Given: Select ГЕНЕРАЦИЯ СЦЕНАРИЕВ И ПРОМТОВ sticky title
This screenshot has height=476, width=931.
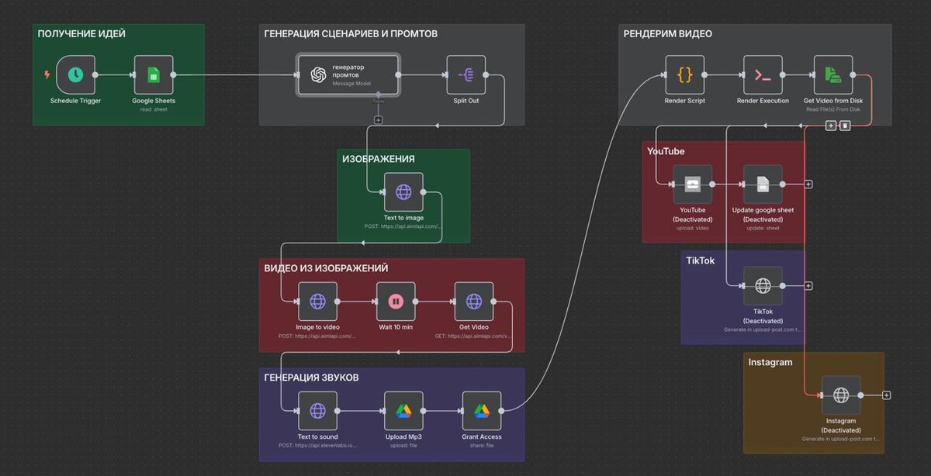Looking at the screenshot, I should [351, 34].
